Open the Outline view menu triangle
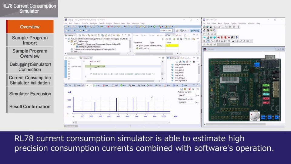Viewport: 291px width, 164px height. coord(198,61)
